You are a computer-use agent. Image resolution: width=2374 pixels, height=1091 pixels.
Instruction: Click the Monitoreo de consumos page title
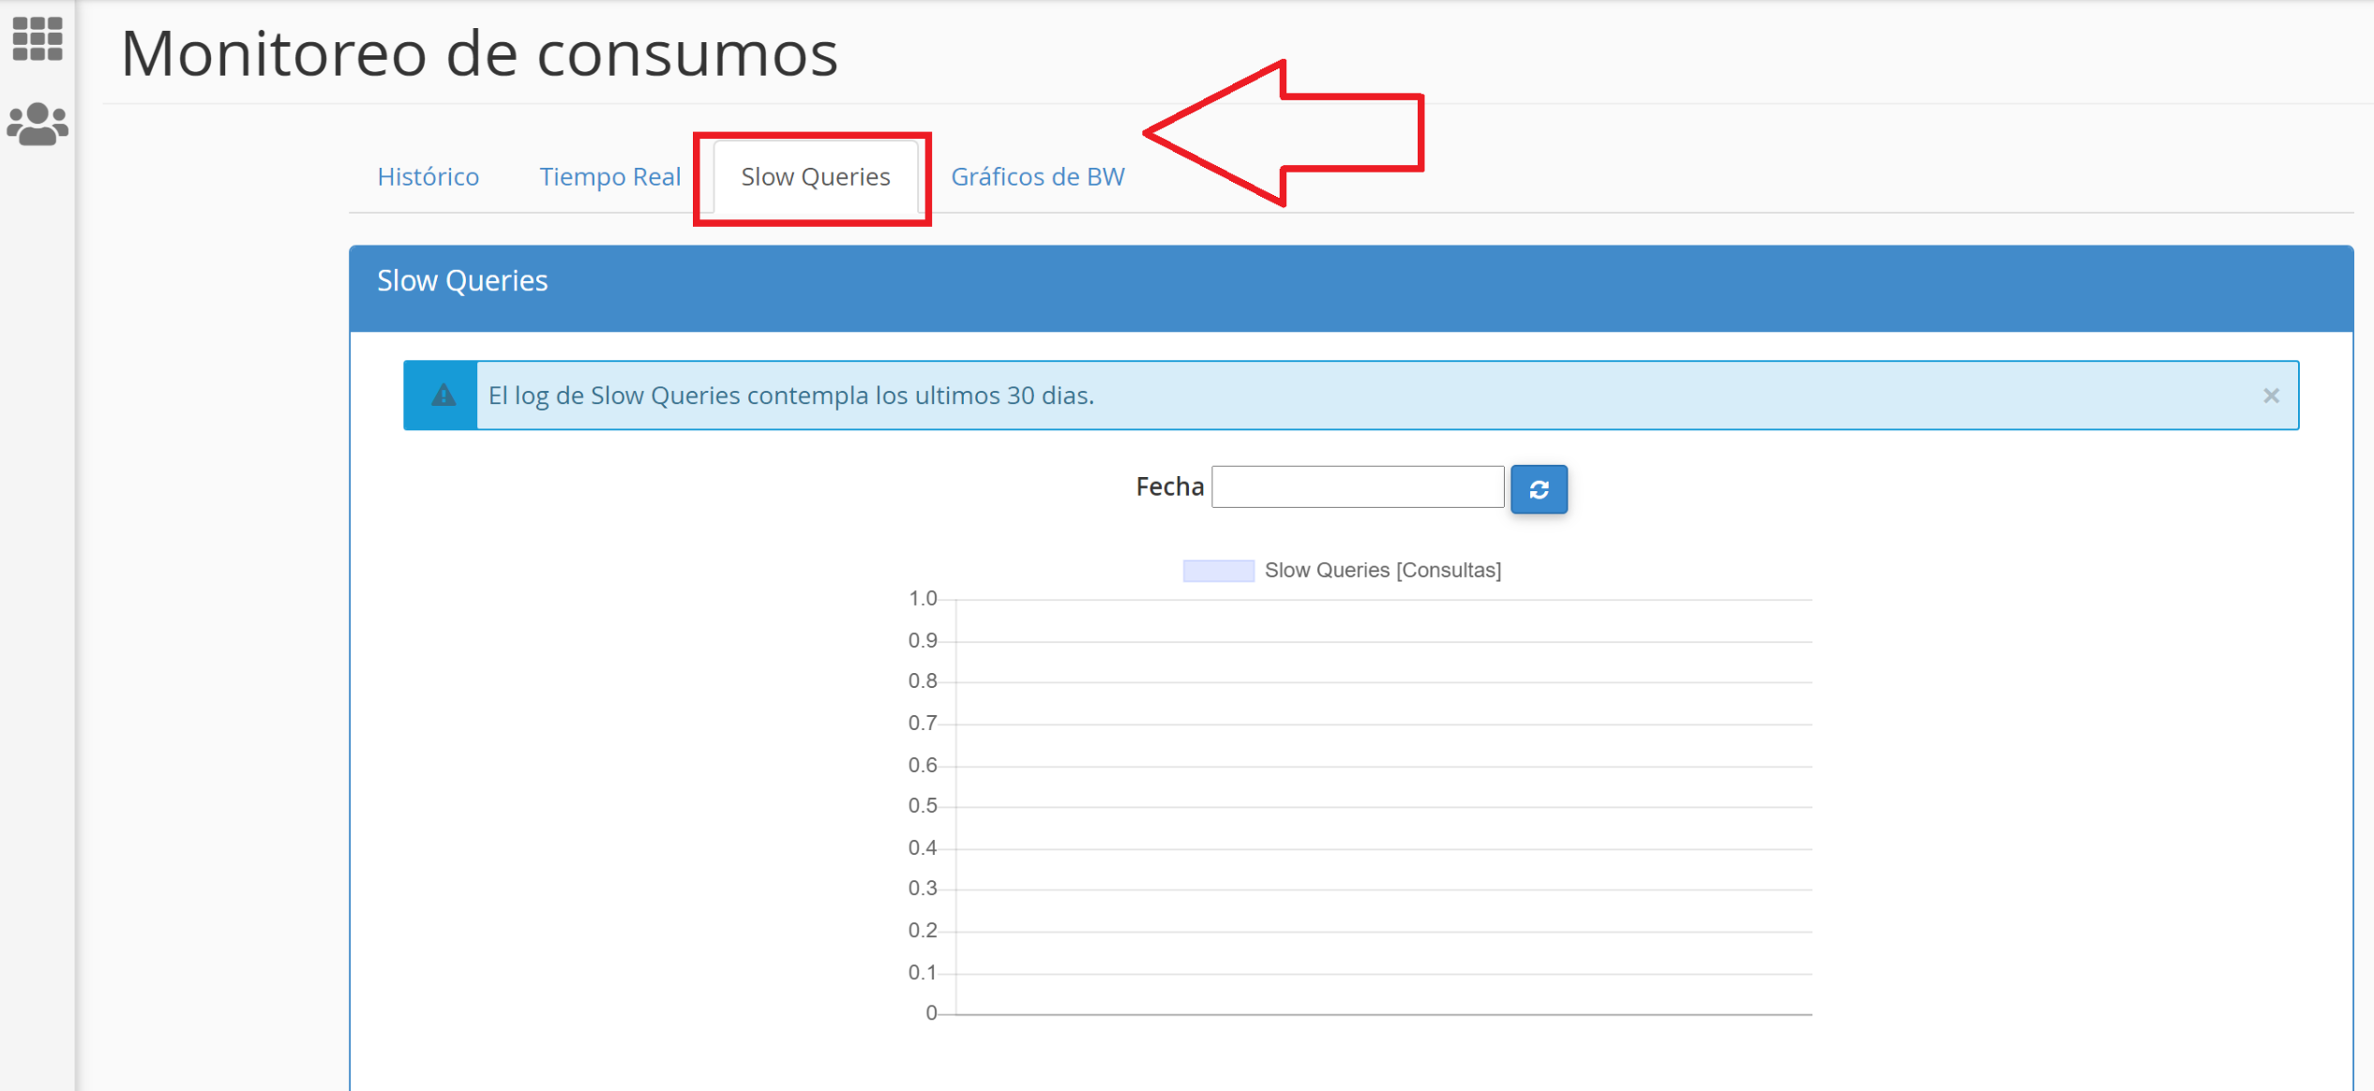(x=479, y=53)
